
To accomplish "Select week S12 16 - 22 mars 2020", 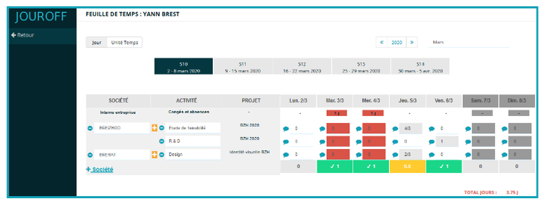I will (302, 66).
